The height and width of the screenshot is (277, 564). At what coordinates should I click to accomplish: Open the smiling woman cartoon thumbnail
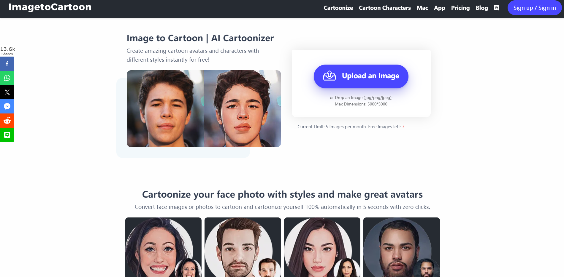[163, 247]
